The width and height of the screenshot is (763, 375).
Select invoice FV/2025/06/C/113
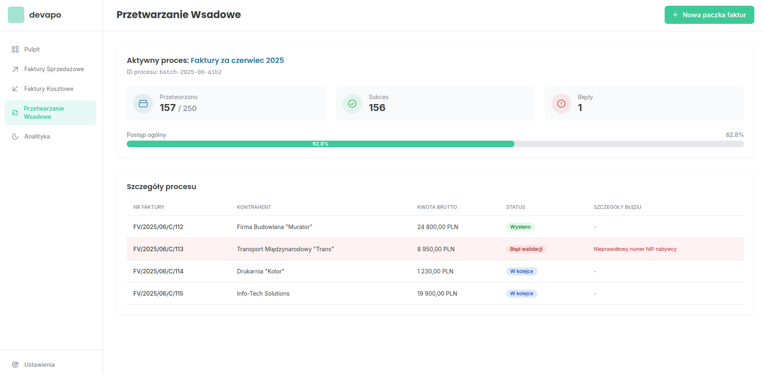(158, 249)
